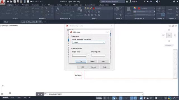This screenshot has height=100, width=179.
Task: Expand the Properties panel
Action: [x=139, y=19]
